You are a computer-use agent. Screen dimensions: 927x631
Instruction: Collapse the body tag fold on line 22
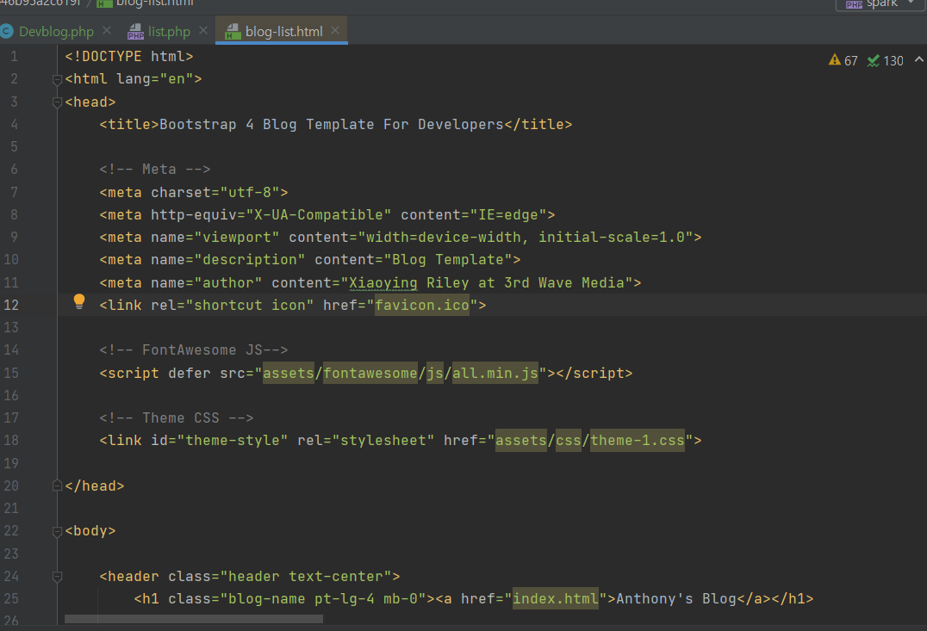[x=58, y=531]
